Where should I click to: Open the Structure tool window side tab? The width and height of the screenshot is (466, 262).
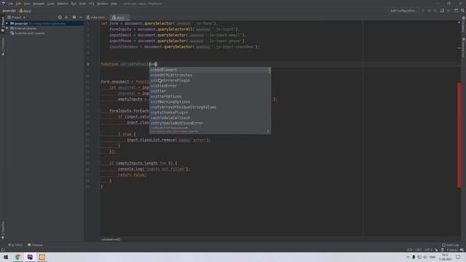point(3,47)
